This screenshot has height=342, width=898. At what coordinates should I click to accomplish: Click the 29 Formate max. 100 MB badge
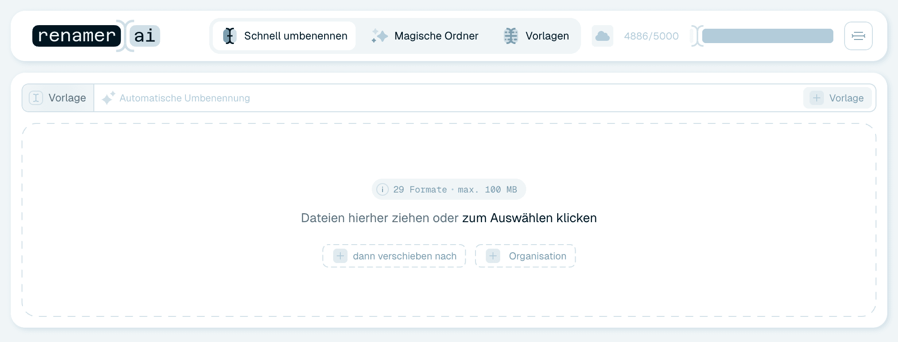click(x=449, y=189)
